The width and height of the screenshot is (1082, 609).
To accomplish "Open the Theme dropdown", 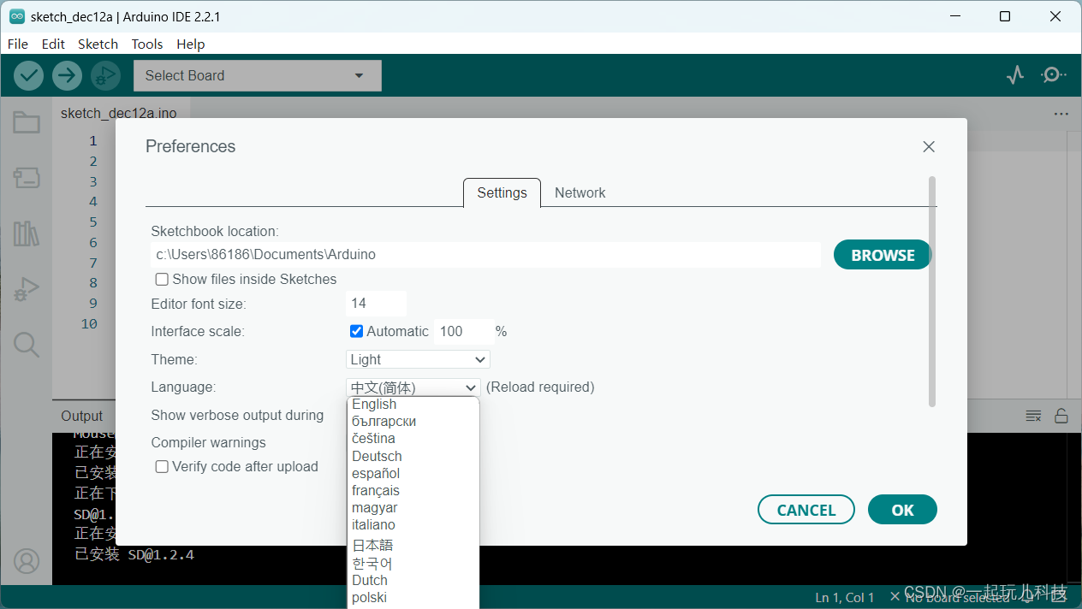I will [x=418, y=360].
